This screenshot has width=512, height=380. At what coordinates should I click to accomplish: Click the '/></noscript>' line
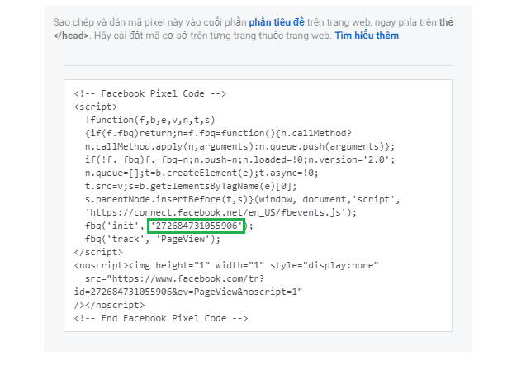pyautogui.click(x=109, y=305)
